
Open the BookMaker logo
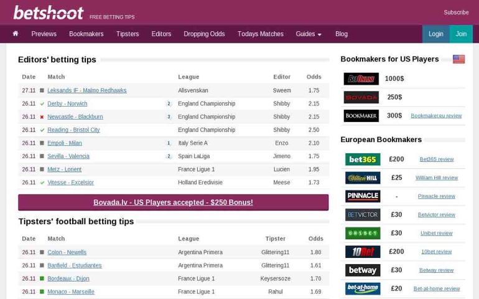[x=361, y=116]
